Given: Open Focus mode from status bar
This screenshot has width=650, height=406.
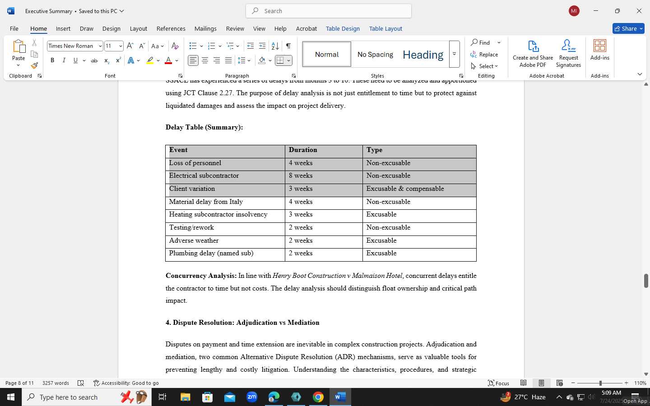Looking at the screenshot, I should point(499,383).
